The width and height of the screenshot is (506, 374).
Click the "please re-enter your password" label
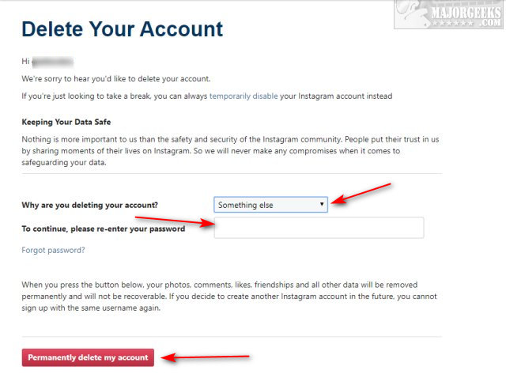click(x=103, y=229)
